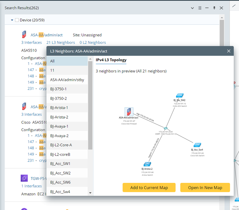The height and width of the screenshot is (210, 239).
Task: Open configuration line 149 of first device
Action: (37, 82)
